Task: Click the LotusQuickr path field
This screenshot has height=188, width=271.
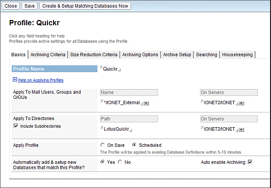Action: point(116,129)
